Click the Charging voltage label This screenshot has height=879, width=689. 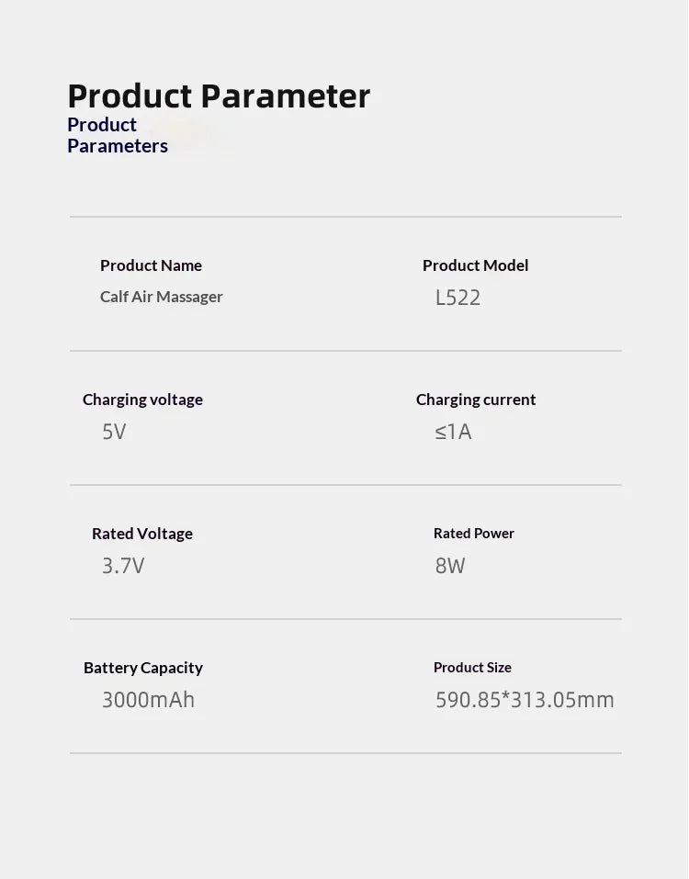(142, 400)
